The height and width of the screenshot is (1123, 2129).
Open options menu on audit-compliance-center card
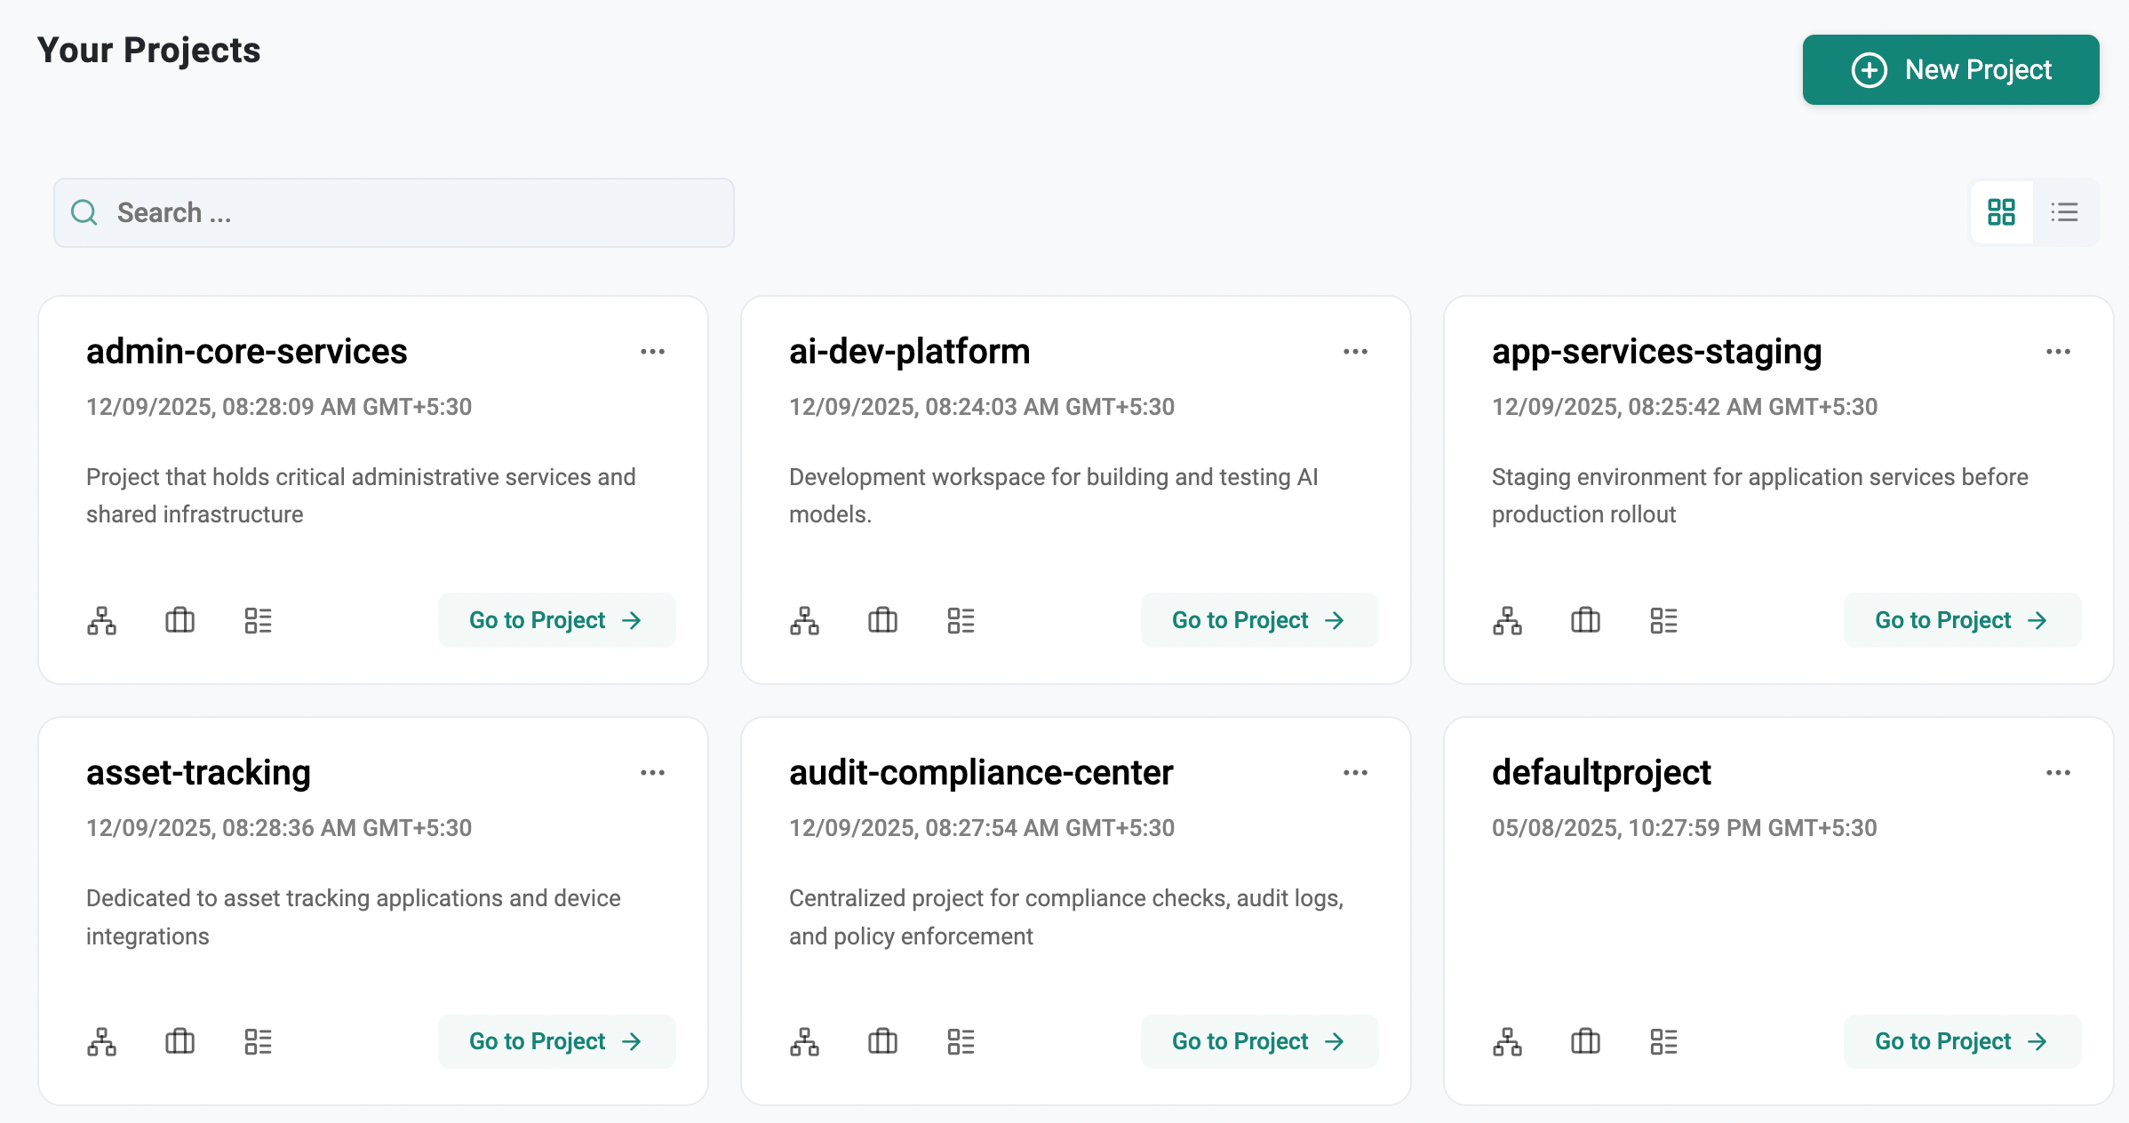point(1355,773)
